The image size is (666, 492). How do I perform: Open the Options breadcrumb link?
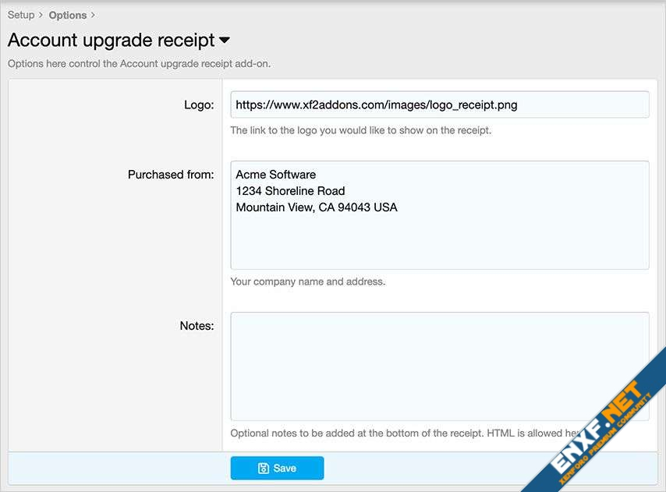click(68, 15)
